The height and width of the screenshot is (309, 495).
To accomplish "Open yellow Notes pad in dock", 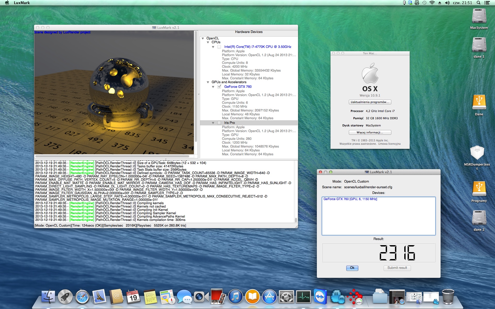I will pos(150,297).
